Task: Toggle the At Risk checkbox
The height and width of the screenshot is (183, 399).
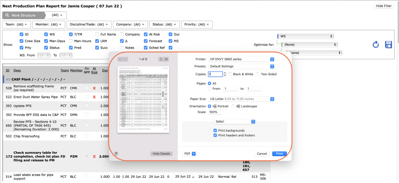Action: [146, 34]
